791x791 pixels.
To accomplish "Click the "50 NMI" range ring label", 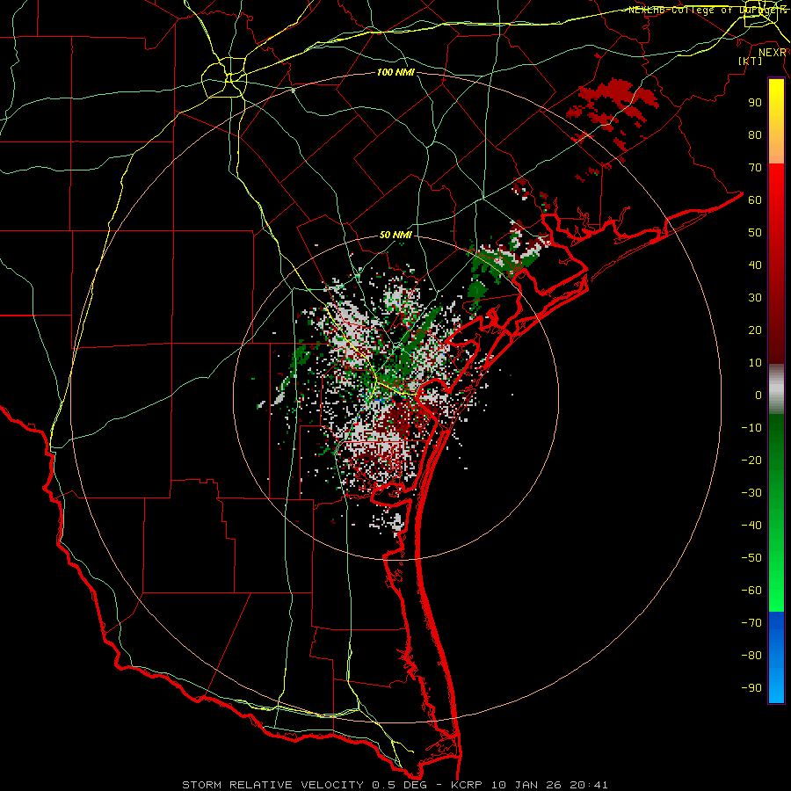I will pyautogui.click(x=395, y=235).
